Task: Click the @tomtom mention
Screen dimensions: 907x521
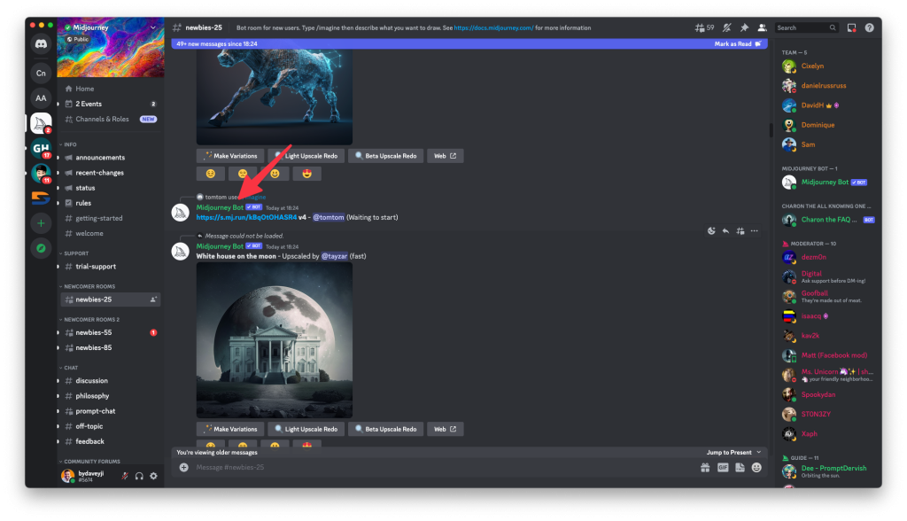Action: 329,218
